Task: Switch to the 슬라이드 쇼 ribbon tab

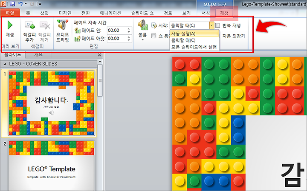Action: pos(142,13)
